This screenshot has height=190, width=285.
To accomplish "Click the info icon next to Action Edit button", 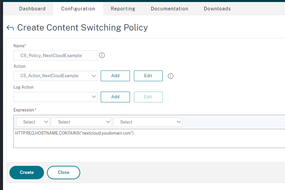I will (171, 76).
